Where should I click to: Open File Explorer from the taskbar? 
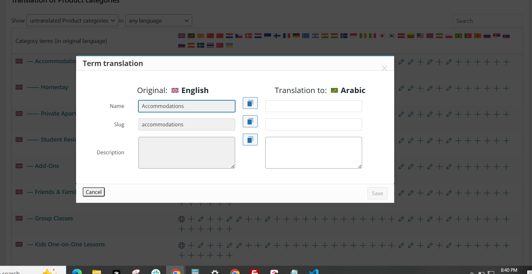coord(96,272)
